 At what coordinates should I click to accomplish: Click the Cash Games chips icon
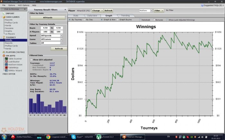[4, 17]
